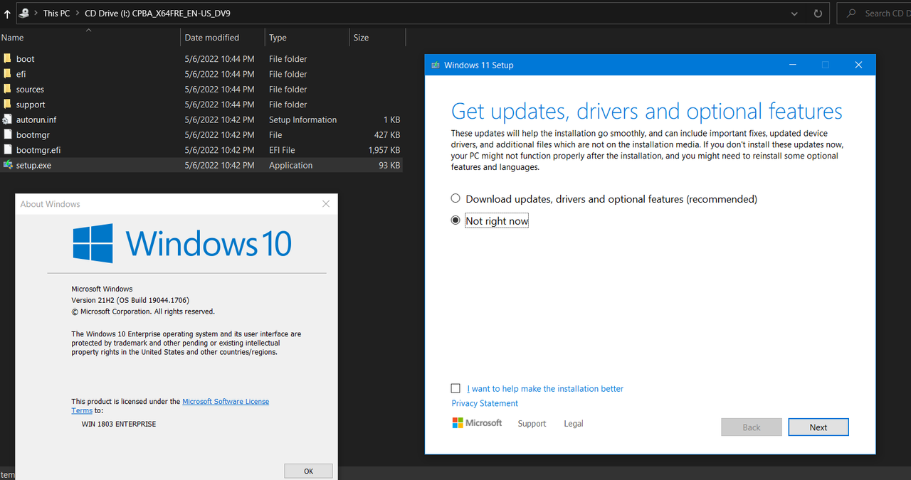Click the 427 KB size cell

[x=387, y=134]
